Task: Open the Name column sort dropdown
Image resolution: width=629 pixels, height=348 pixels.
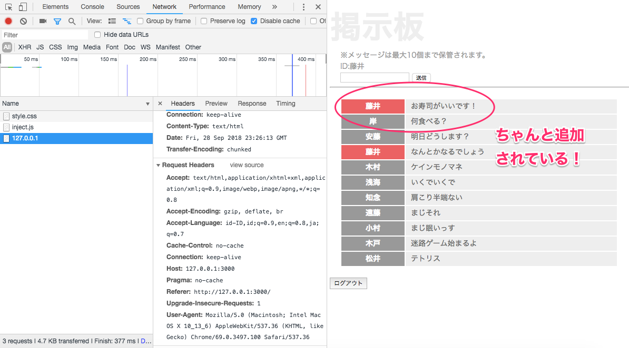Action: (146, 104)
